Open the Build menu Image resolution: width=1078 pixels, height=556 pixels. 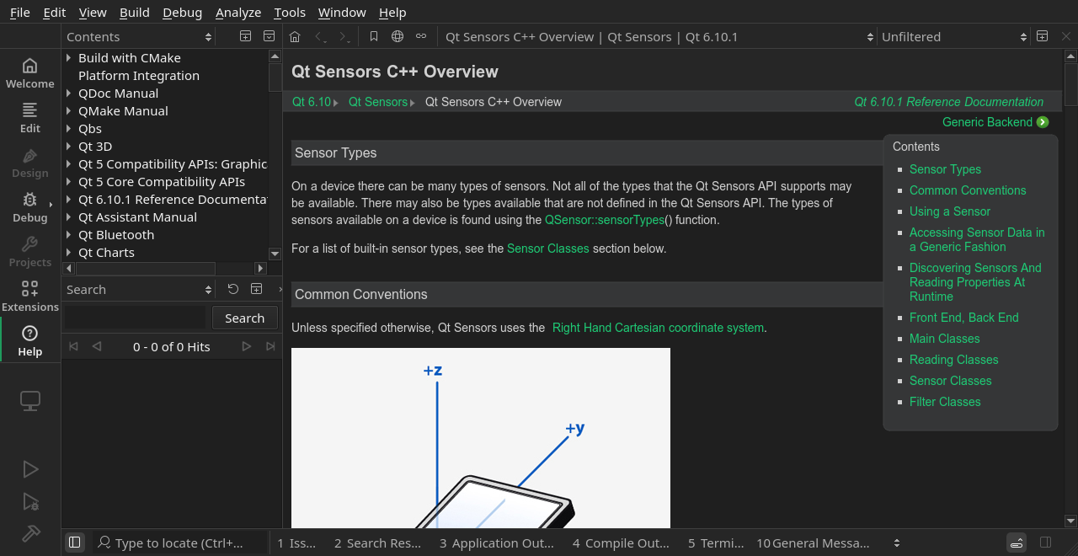(135, 12)
